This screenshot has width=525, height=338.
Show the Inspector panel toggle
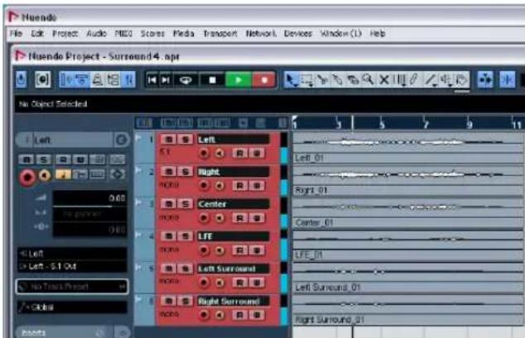click(67, 80)
